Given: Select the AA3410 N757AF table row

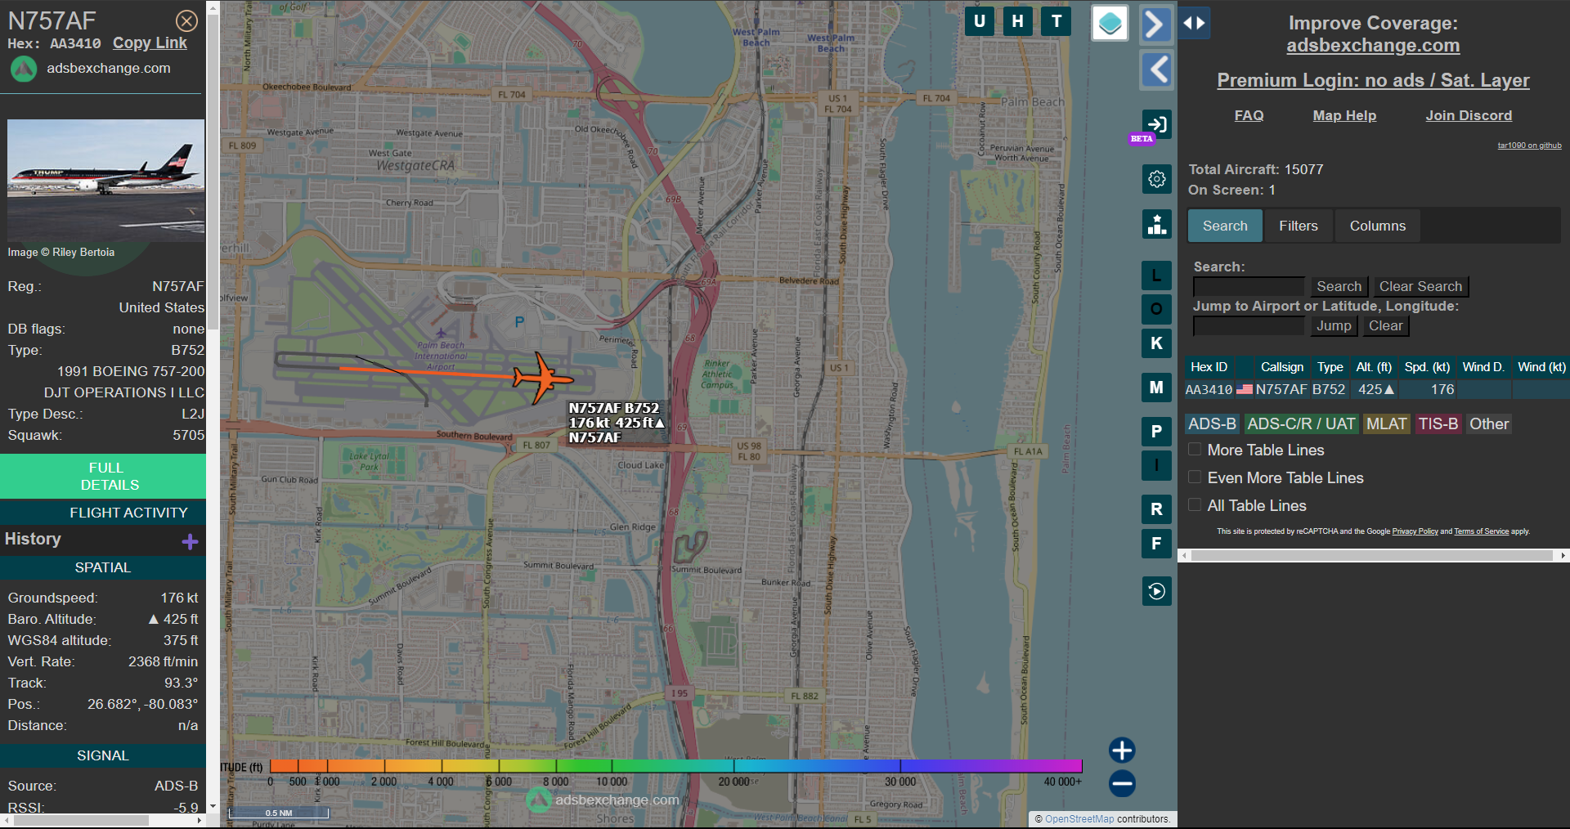Looking at the screenshot, I should [1377, 389].
